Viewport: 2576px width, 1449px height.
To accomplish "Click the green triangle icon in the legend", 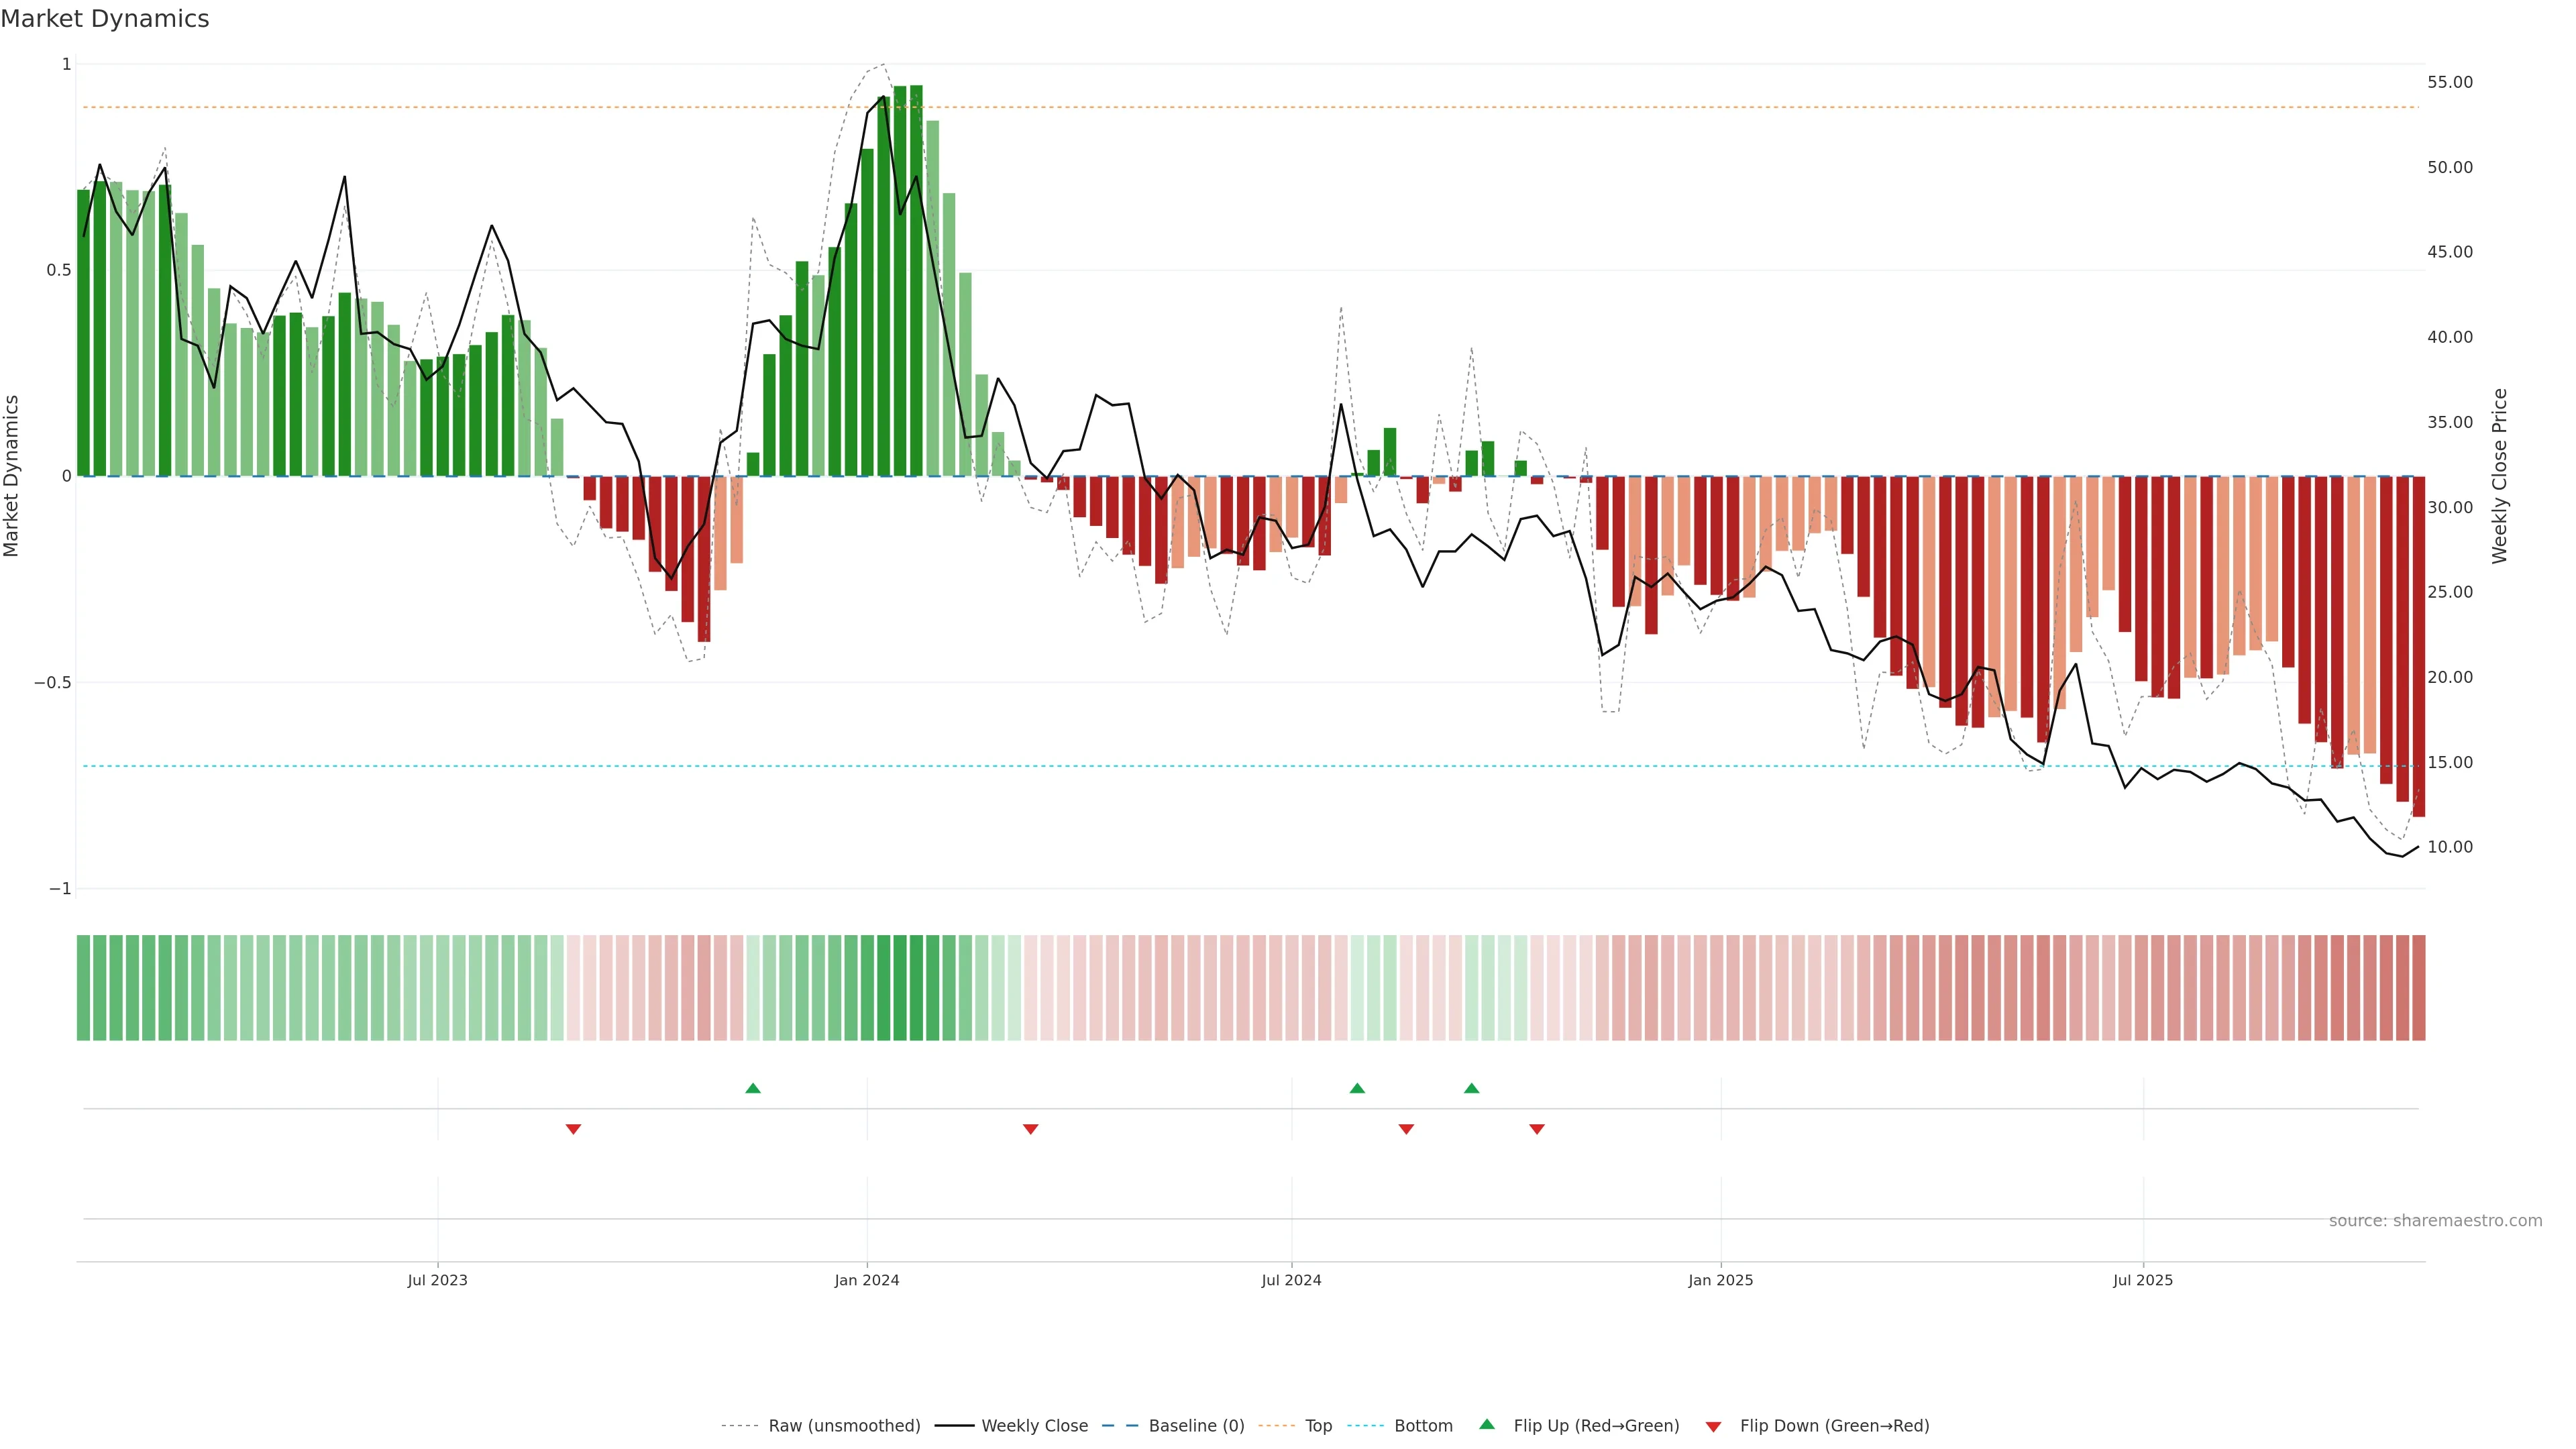I will [1487, 1424].
